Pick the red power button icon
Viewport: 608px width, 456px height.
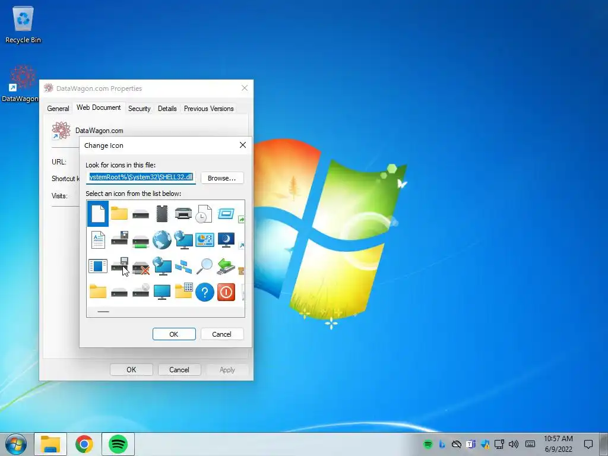click(x=226, y=292)
